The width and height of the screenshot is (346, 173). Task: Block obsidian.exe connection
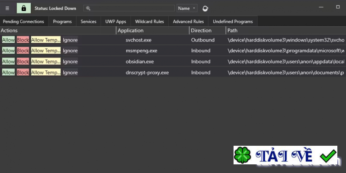pyautogui.click(x=23, y=61)
